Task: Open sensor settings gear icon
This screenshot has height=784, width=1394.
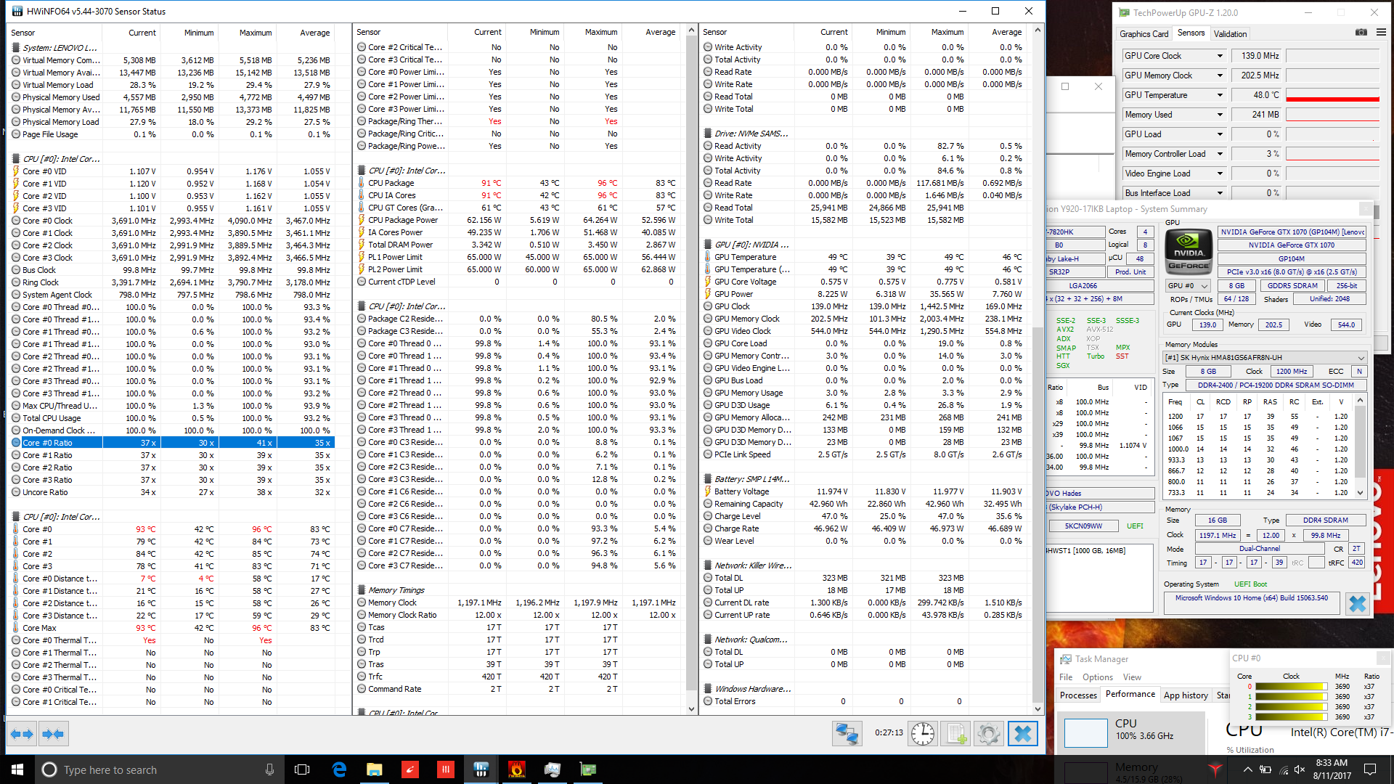Action: point(988,734)
